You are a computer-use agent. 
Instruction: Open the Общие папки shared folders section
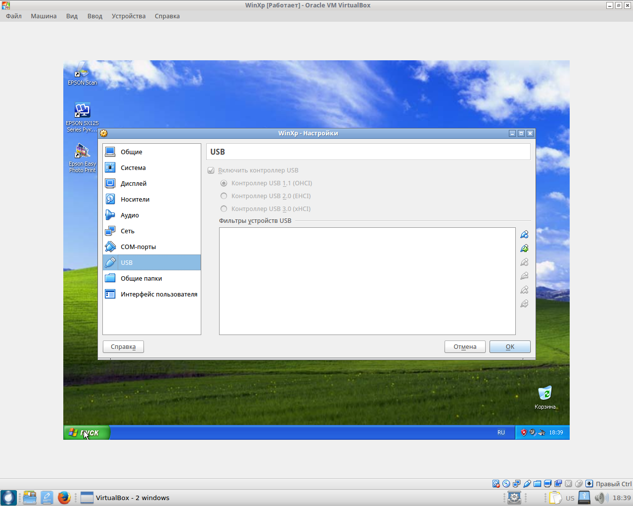click(x=141, y=278)
